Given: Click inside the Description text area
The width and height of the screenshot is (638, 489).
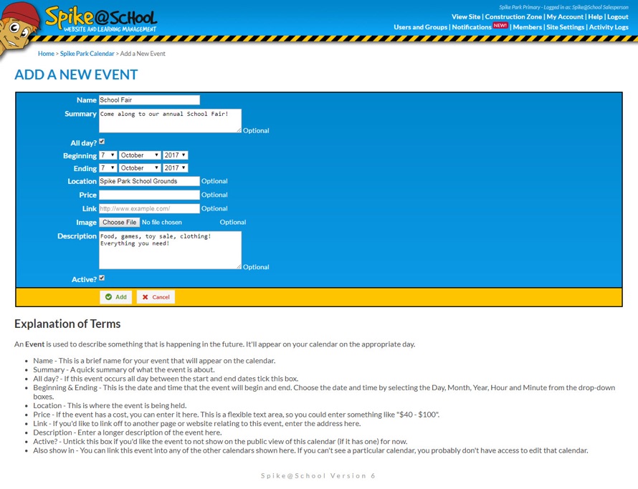Looking at the screenshot, I should click(170, 249).
